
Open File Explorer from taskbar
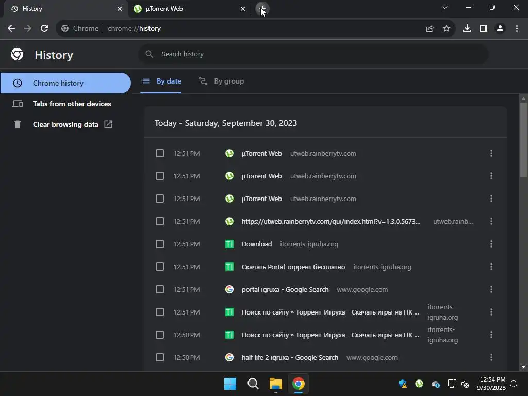[x=275, y=384]
